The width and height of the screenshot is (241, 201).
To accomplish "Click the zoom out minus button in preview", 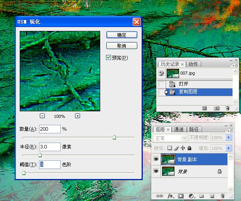I will point(42,116).
